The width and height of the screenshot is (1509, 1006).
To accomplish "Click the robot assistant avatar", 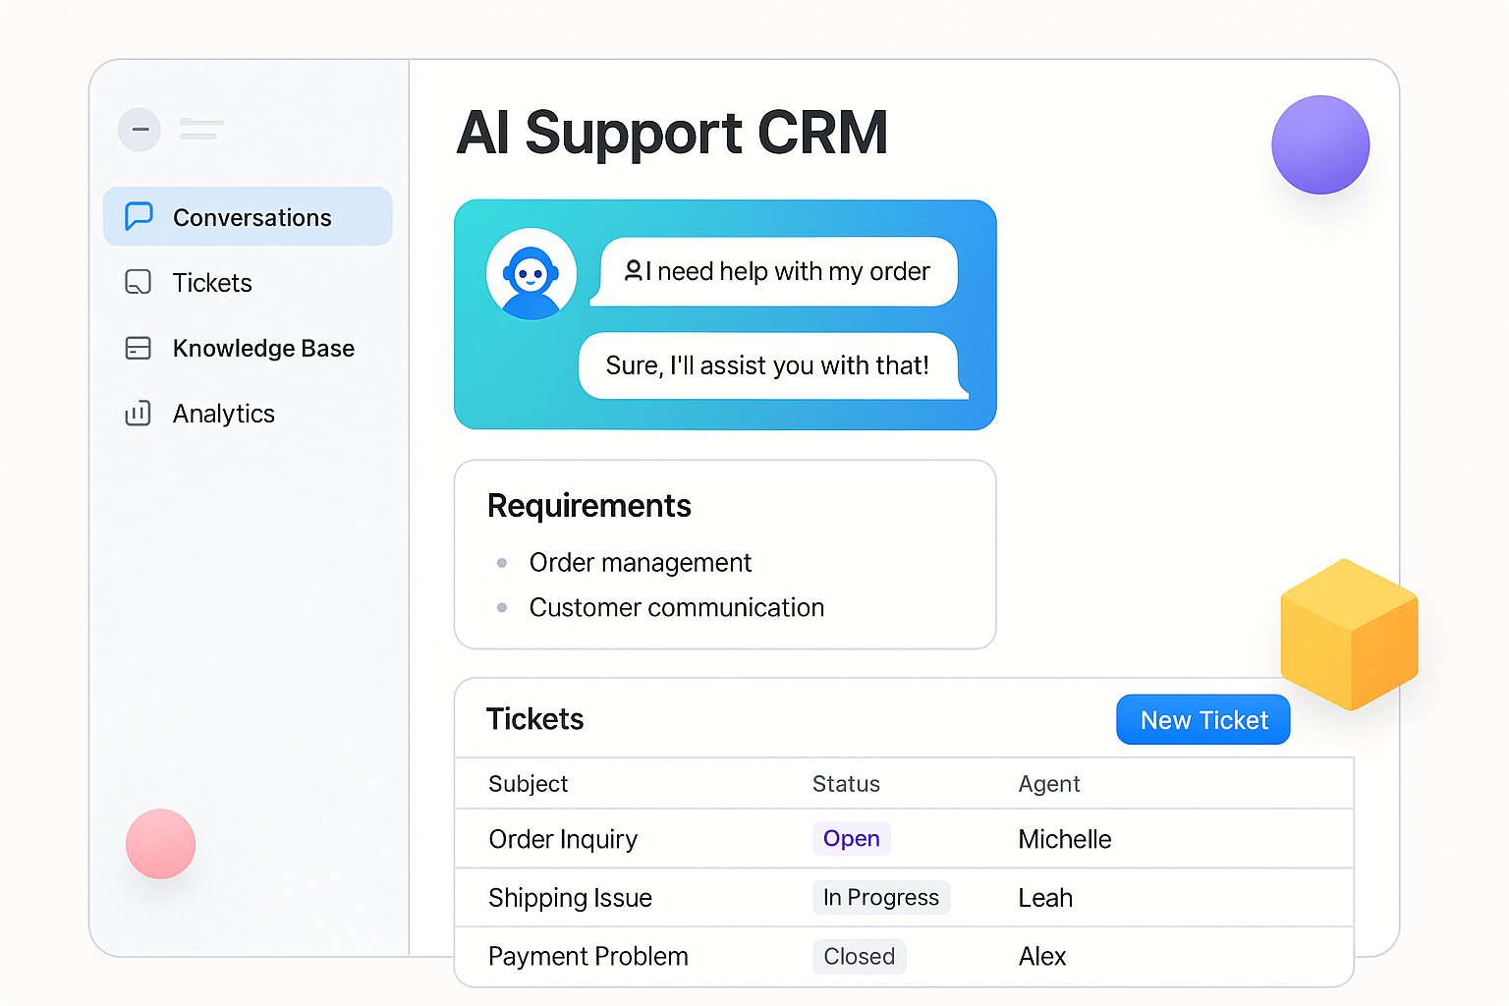I will tap(531, 273).
